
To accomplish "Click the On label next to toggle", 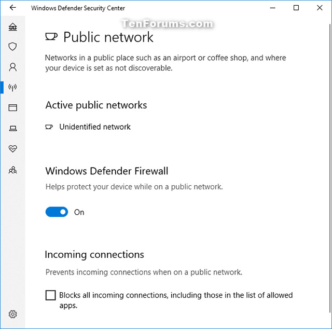I will click(79, 212).
